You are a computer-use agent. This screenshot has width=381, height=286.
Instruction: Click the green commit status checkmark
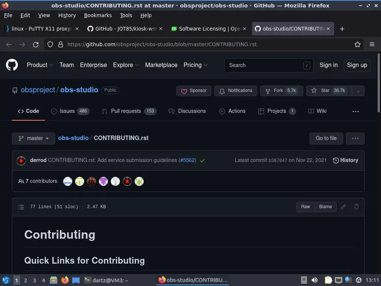[x=202, y=161]
